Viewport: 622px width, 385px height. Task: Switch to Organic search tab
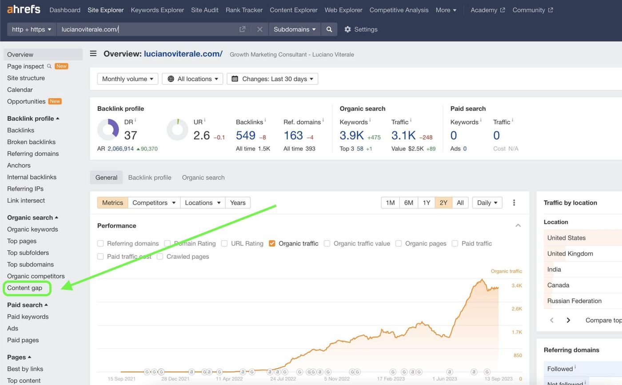pyautogui.click(x=203, y=177)
